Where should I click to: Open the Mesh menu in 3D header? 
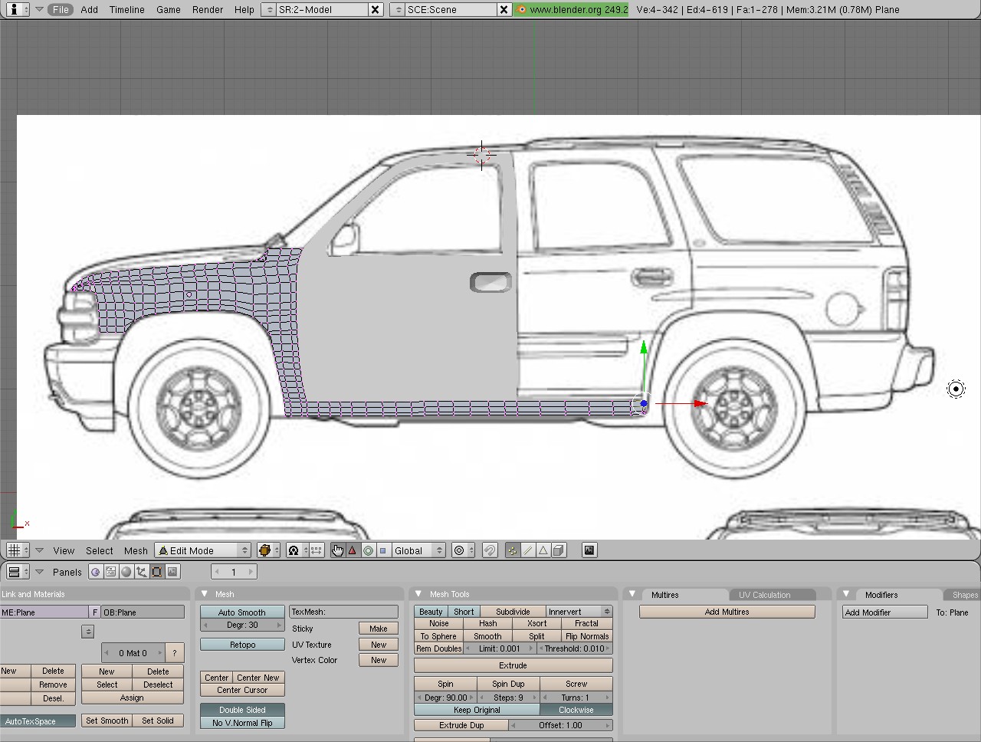[x=136, y=550]
